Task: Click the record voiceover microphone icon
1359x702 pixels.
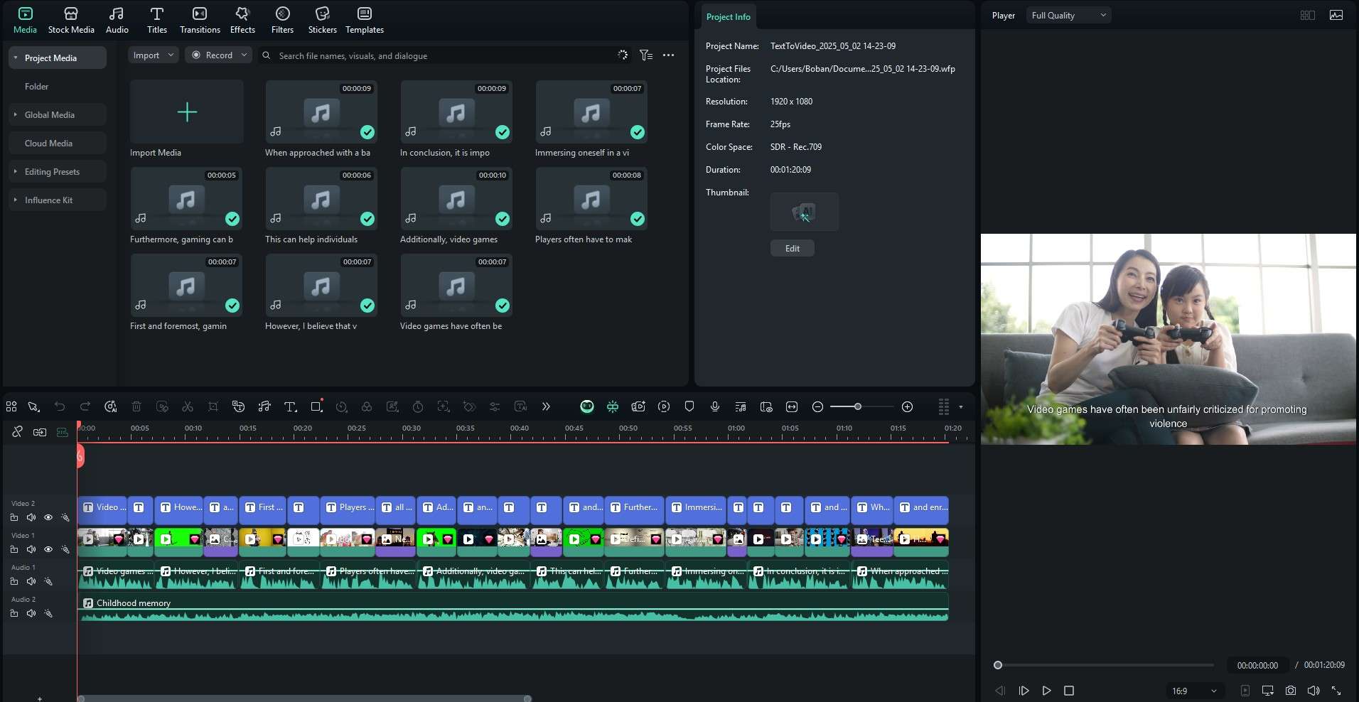Action: tap(715, 406)
